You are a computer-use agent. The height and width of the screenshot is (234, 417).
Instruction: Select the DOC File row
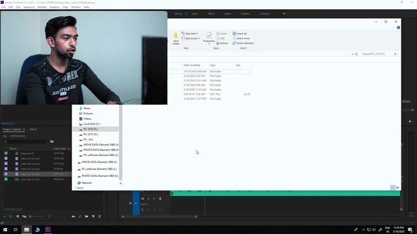(210, 94)
